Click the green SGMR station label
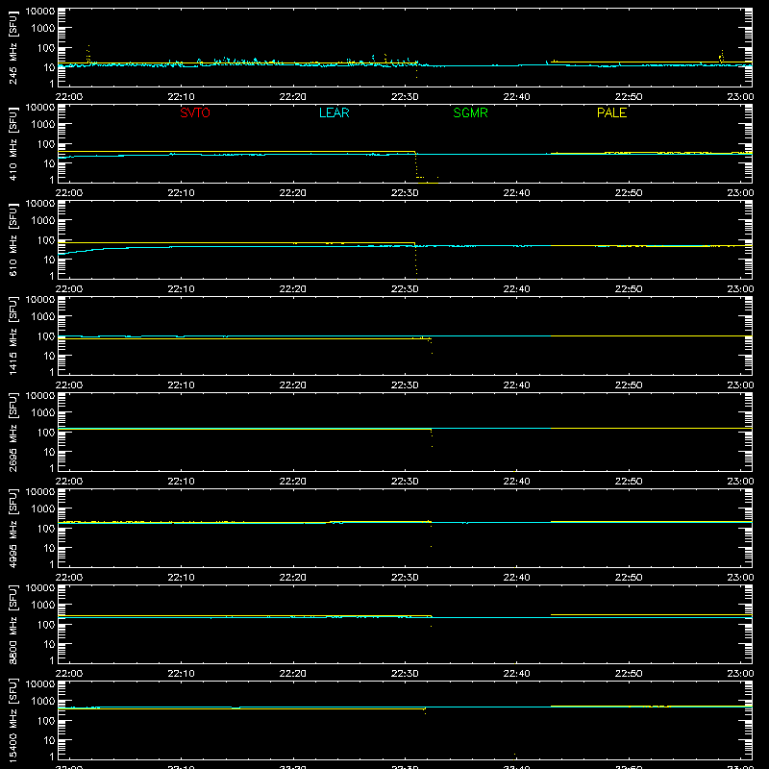Image resolution: width=769 pixels, height=769 pixels. (x=470, y=112)
